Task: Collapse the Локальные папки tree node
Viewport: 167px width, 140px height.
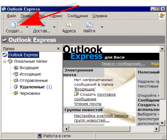Action: click(5, 61)
